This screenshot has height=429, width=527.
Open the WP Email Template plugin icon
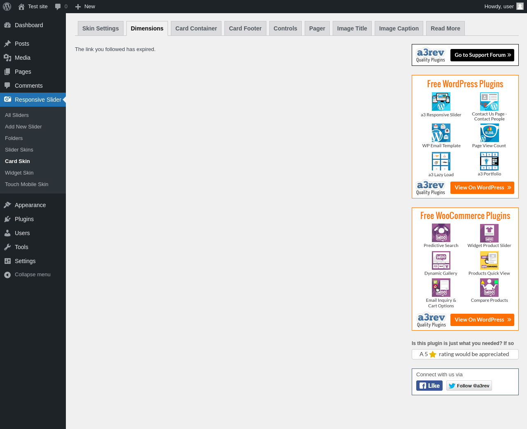[441, 133]
